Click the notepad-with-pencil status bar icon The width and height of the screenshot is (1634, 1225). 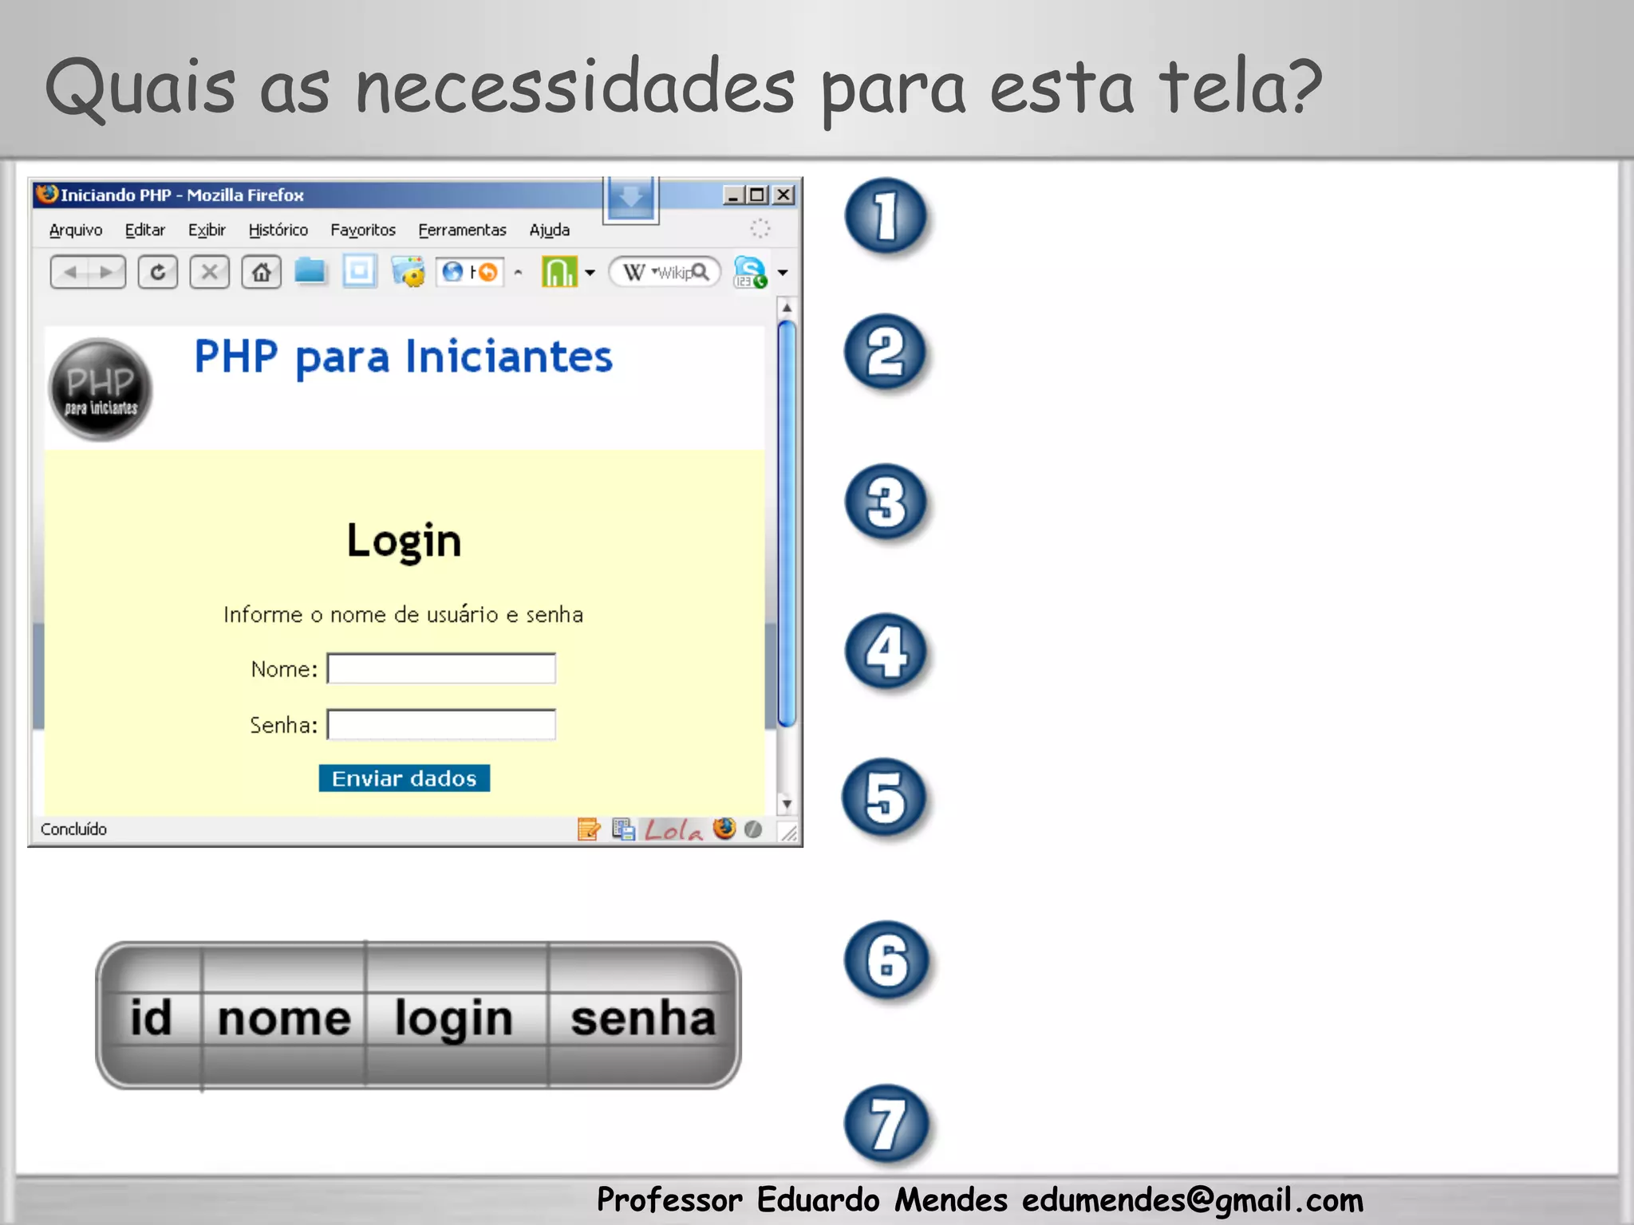(x=589, y=829)
